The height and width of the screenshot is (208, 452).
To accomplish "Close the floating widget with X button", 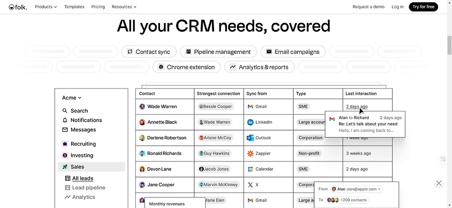I will tap(439, 183).
